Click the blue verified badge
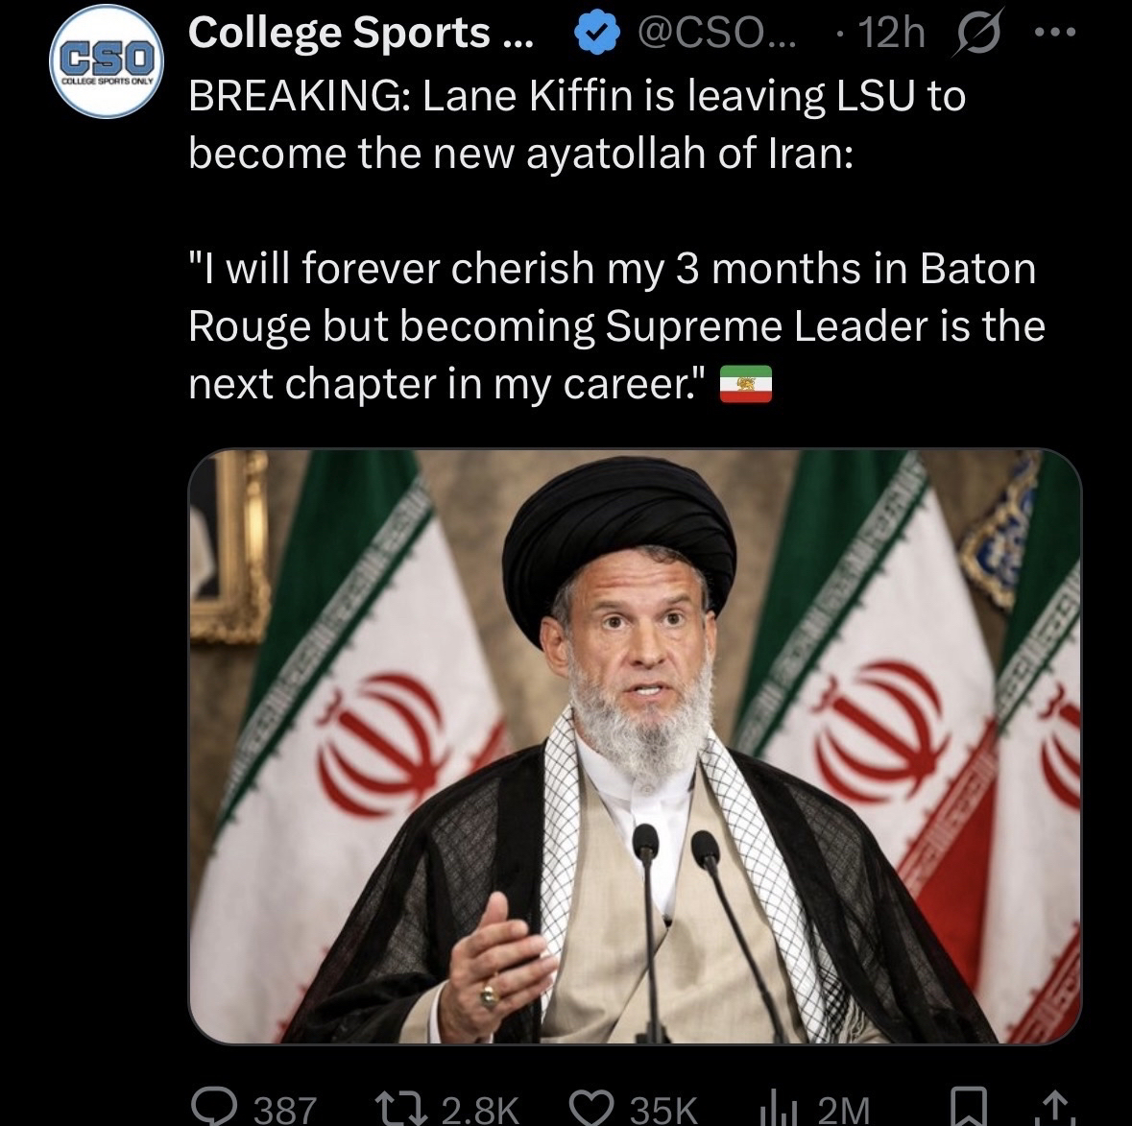 point(594,36)
